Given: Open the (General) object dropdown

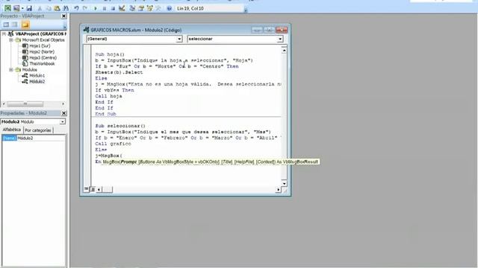Looking at the screenshot, I should coord(179,39).
